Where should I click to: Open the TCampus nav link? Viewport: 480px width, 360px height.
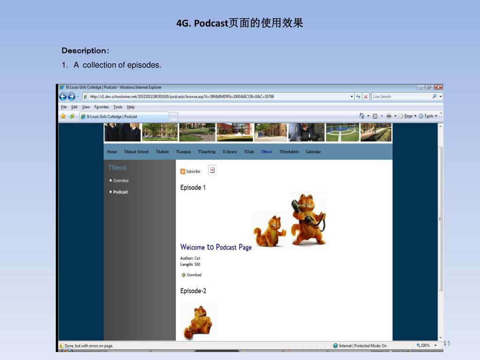pyautogui.click(x=183, y=152)
